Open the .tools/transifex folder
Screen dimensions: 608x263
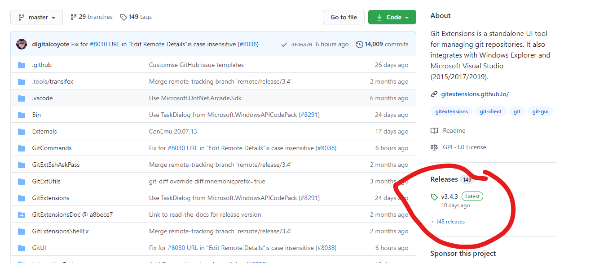click(x=53, y=81)
